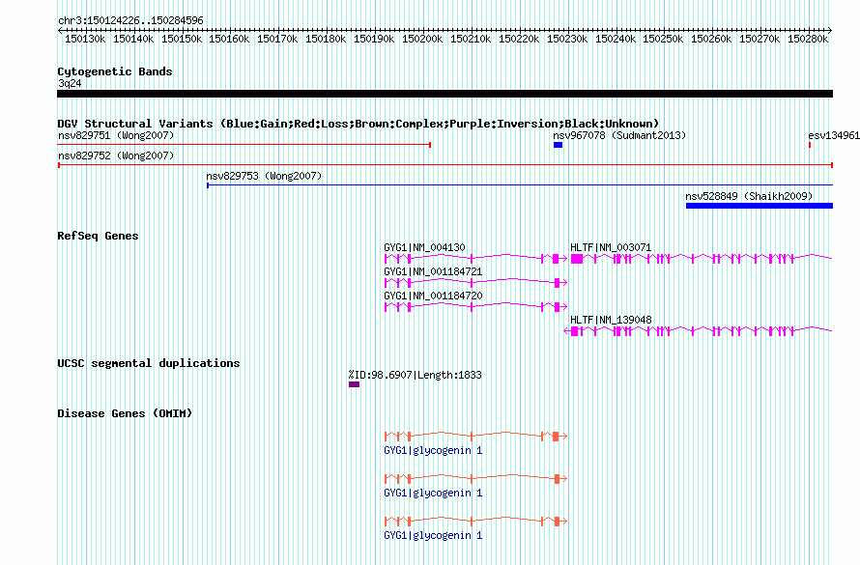Viewport: 860px width, 565px height.
Task: Open variant label nsv829753 (Wong2007)
Action: point(264,176)
